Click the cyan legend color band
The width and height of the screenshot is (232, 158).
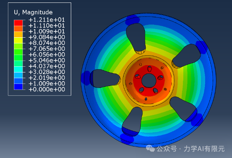pos(18,69)
